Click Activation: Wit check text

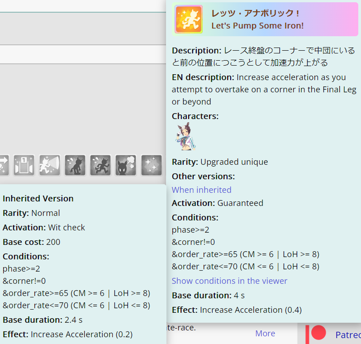click(44, 228)
